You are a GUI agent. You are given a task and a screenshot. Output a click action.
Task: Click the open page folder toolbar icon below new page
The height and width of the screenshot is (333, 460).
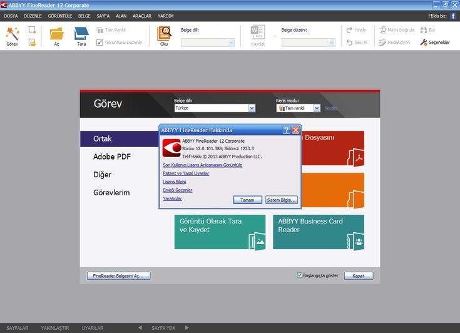(x=32, y=43)
